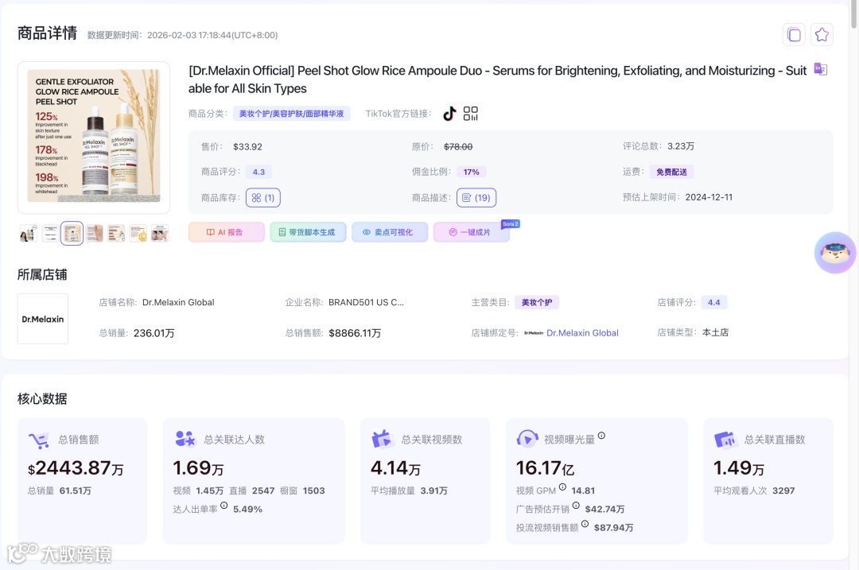859x570 pixels.
Task: Click the sale price $33.92
Action: point(247,147)
